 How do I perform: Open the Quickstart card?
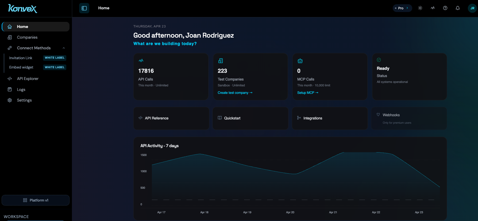(250, 118)
